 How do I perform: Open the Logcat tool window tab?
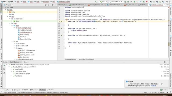(x=16, y=90)
